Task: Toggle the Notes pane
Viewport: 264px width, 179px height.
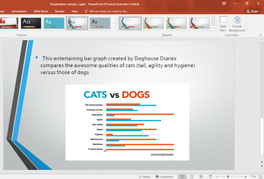Action: tap(145, 177)
